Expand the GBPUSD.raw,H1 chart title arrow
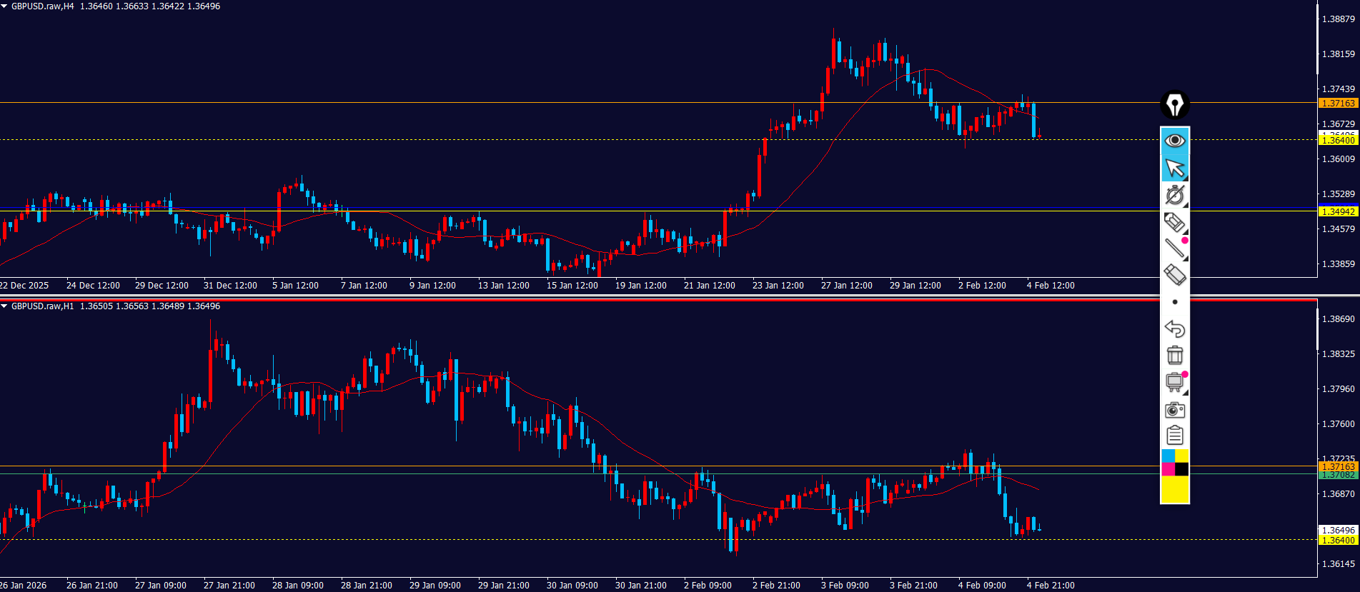The width and height of the screenshot is (1360, 592). point(4,306)
